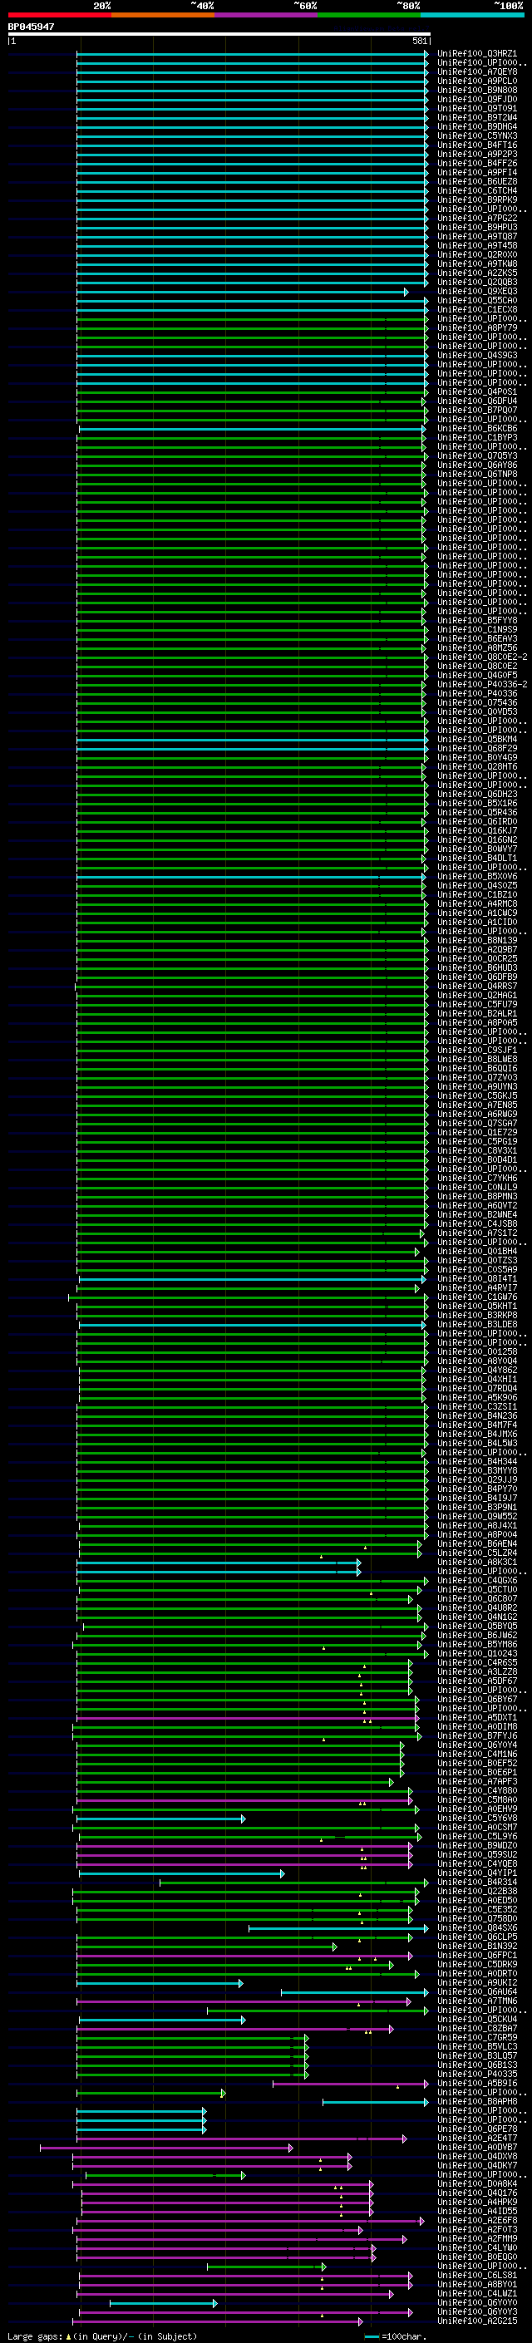532x2343 pixels.
Task: Select hit label UniRef100_Q6DFU4
Action: (476, 401)
